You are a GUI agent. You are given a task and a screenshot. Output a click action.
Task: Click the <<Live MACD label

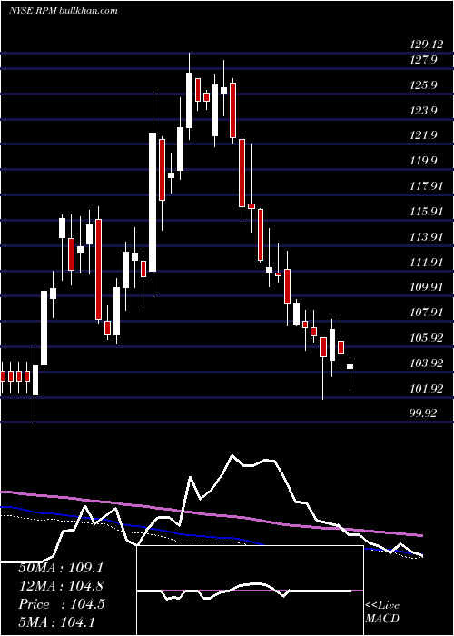tap(382, 611)
